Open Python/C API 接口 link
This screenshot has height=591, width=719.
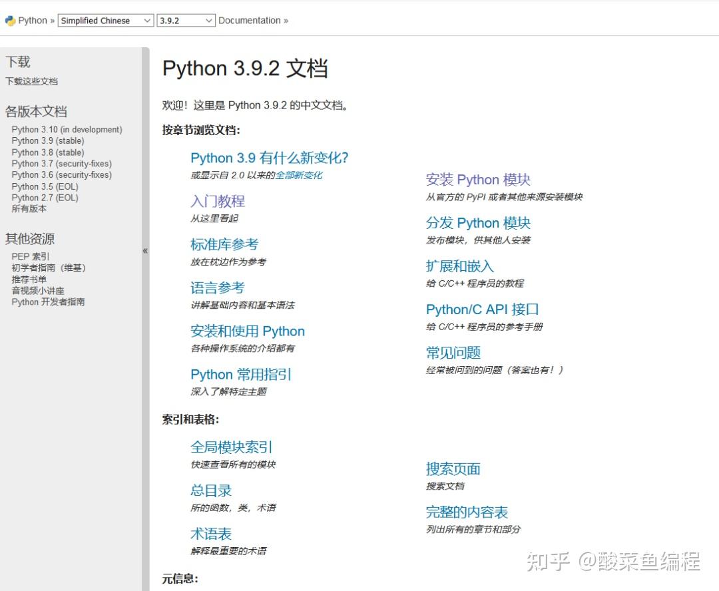pyautogui.click(x=483, y=309)
